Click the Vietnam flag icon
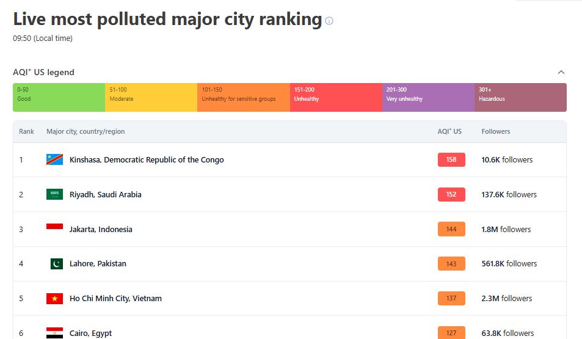This screenshot has height=339, width=582. pyautogui.click(x=54, y=299)
